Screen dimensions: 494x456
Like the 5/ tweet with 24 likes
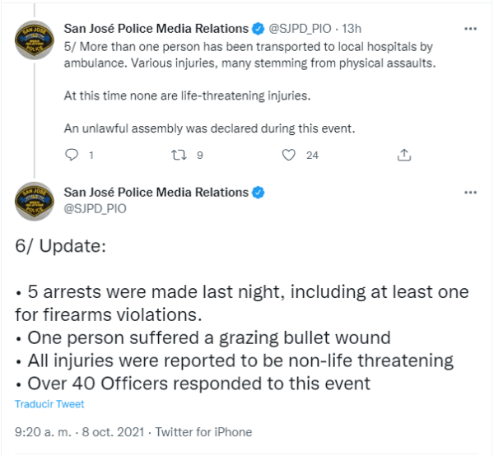(288, 155)
